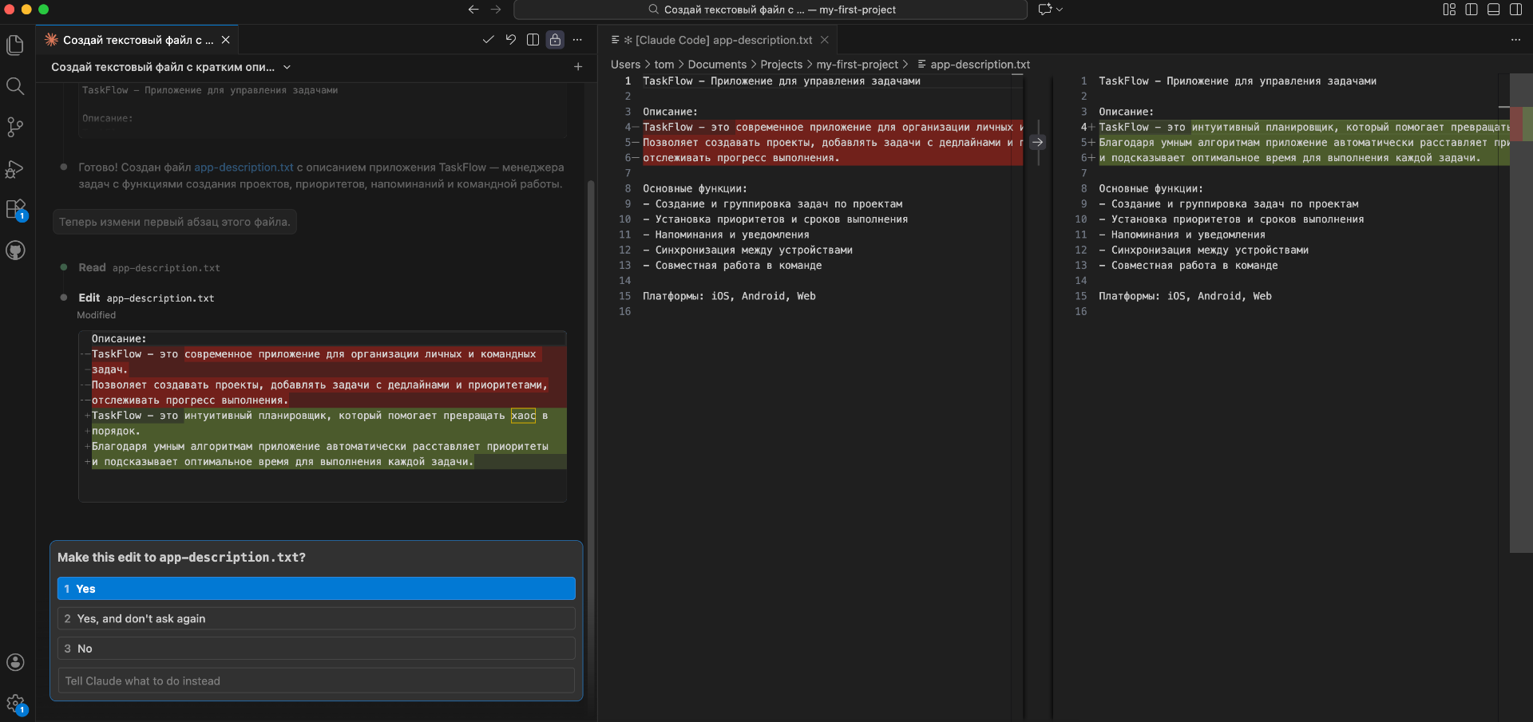Open the Accounts icon at bottom
Image resolution: width=1533 pixels, height=722 pixels.
(15, 662)
